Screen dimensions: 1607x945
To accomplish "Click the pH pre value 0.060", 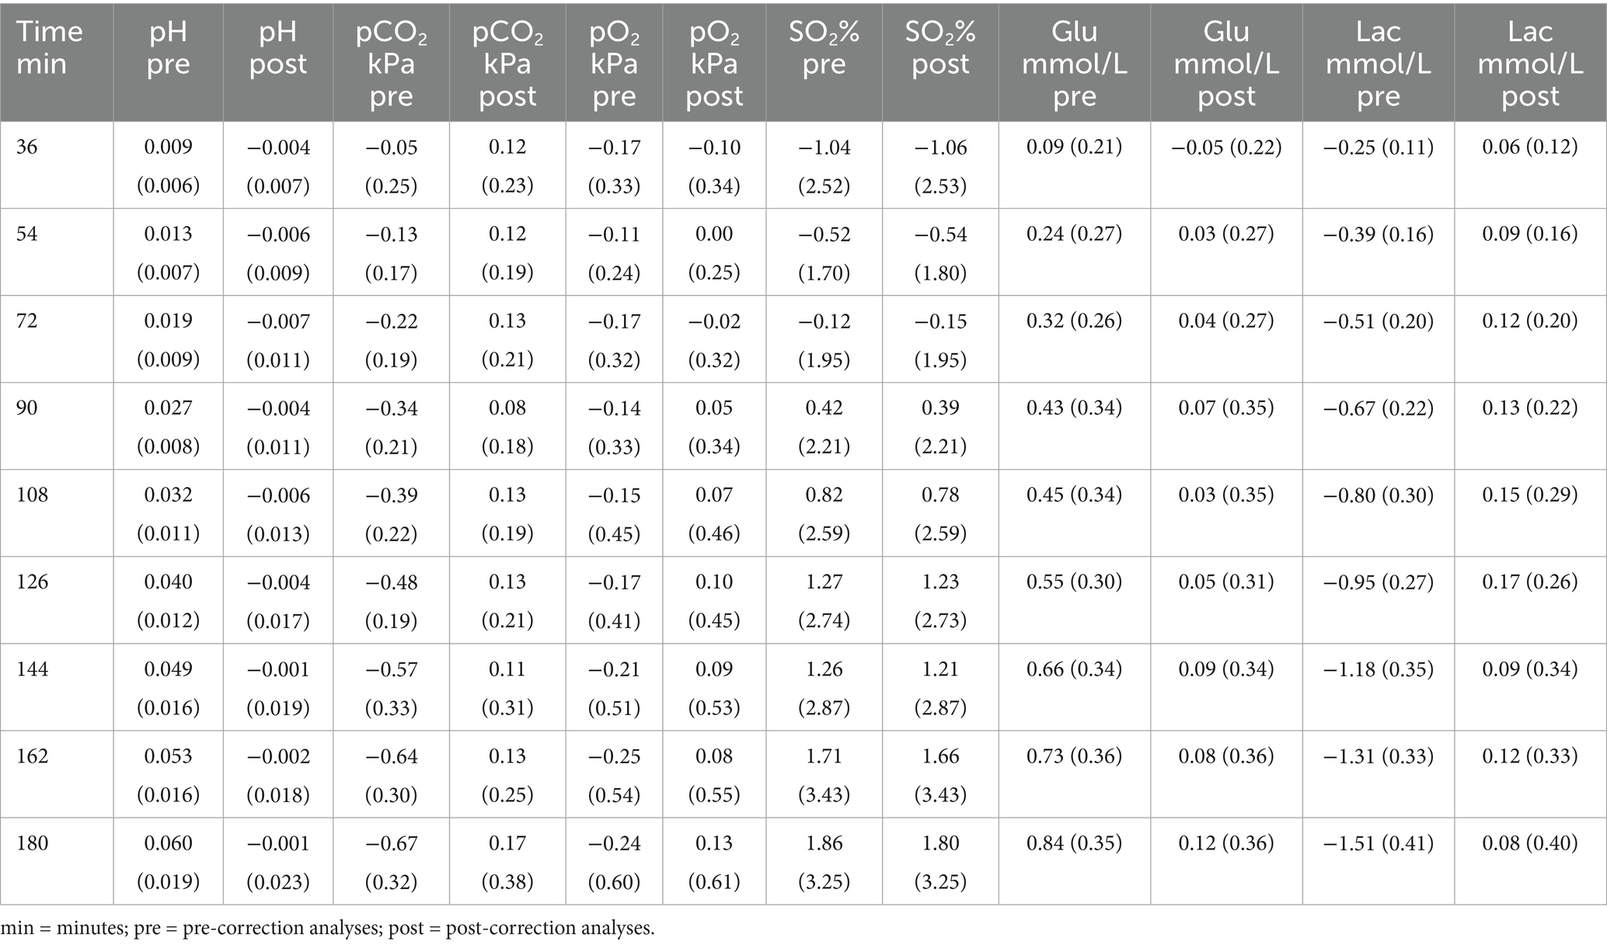I will coord(168,843).
